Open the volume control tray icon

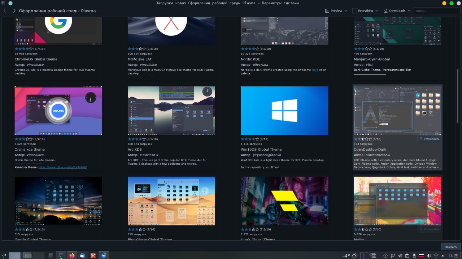click(x=429, y=256)
